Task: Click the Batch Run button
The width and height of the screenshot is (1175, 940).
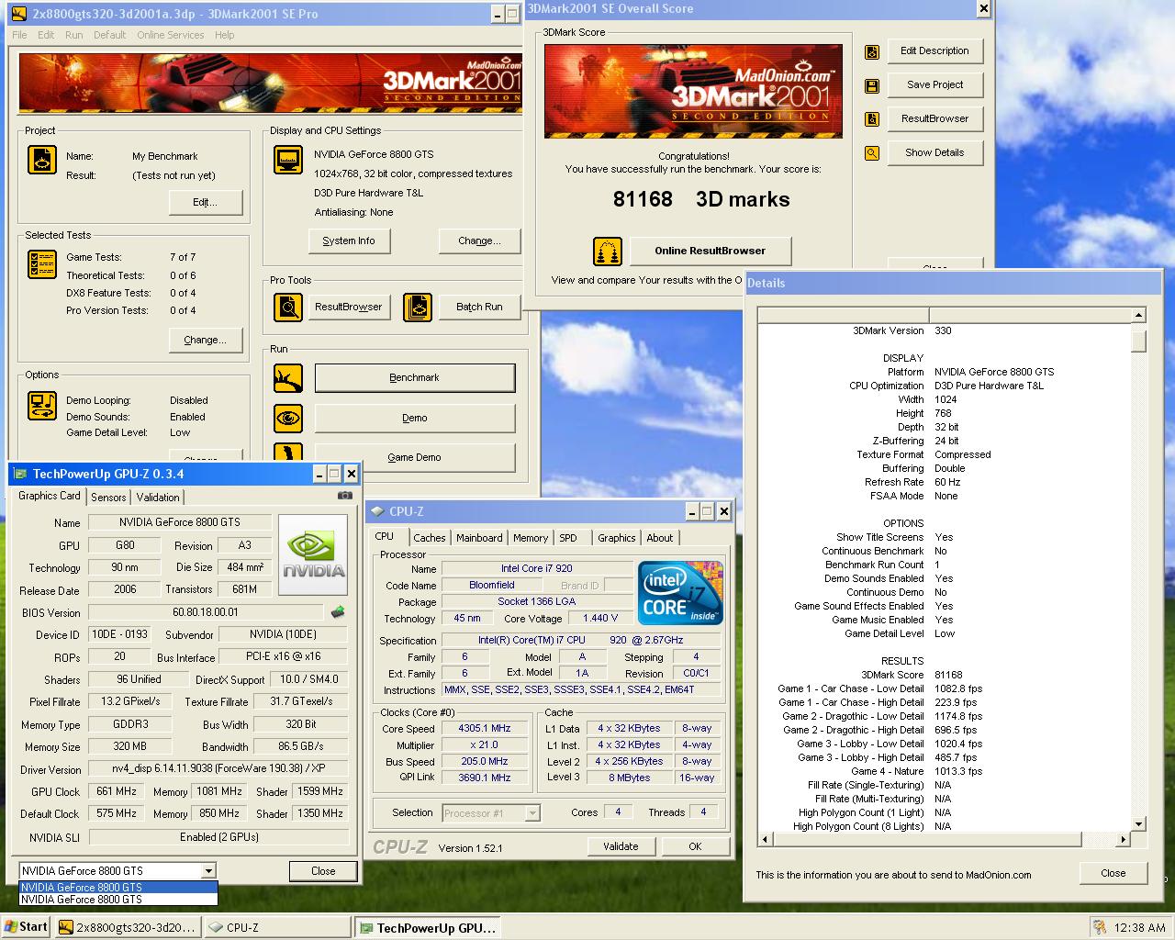Action: [x=479, y=307]
